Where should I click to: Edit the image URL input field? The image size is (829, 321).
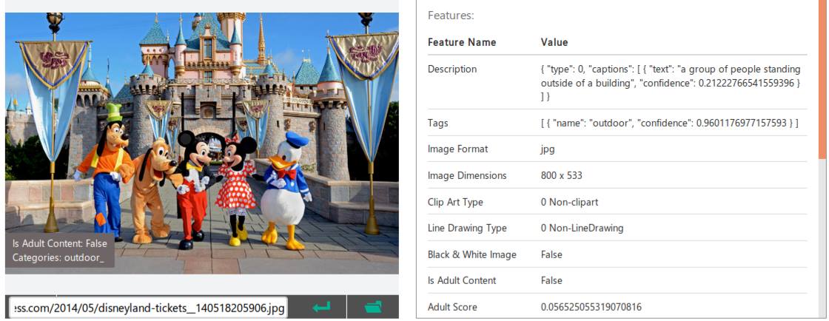pyautogui.click(x=148, y=307)
